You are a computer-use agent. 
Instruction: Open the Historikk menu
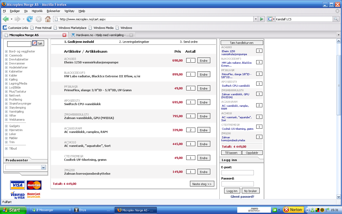(x=37, y=11)
